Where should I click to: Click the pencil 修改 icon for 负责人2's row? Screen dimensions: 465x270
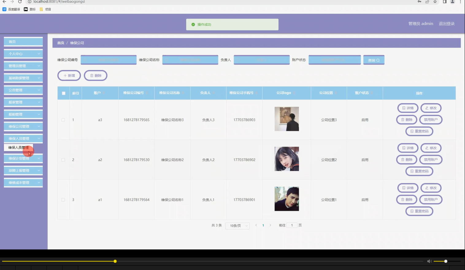coord(427,148)
